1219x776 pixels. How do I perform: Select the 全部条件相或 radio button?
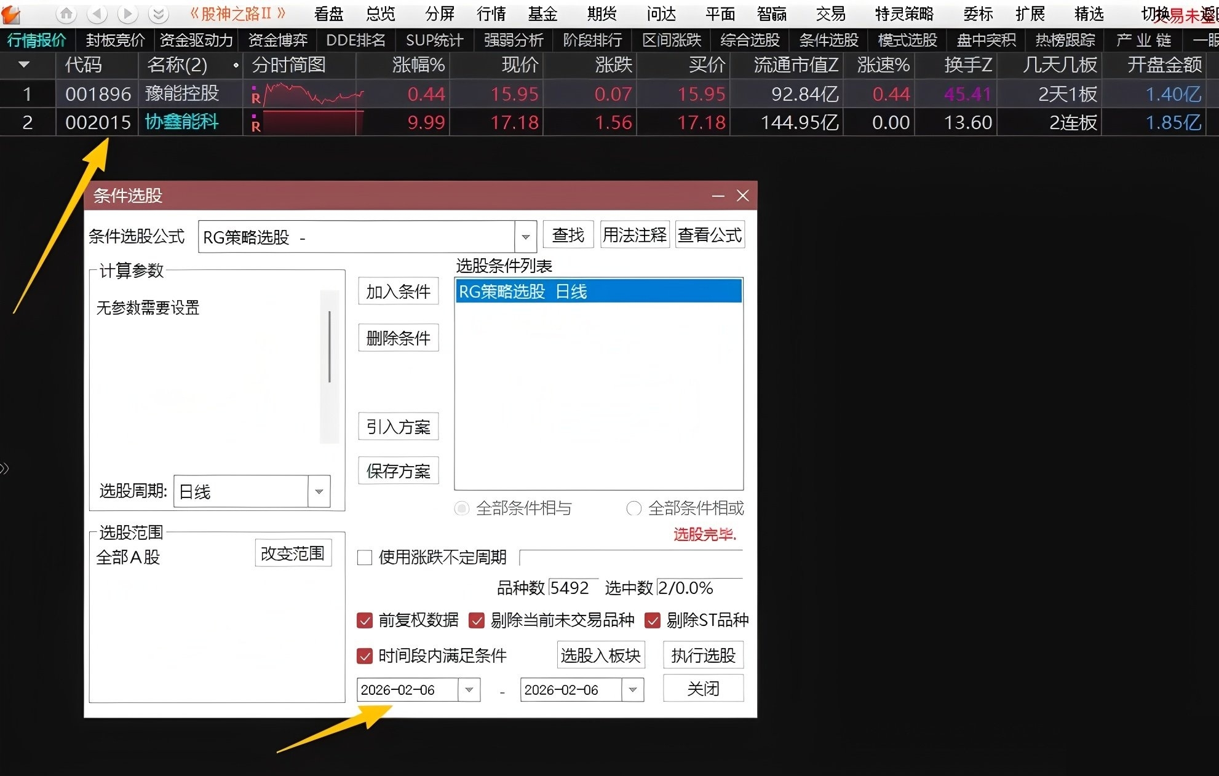tap(633, 509)
